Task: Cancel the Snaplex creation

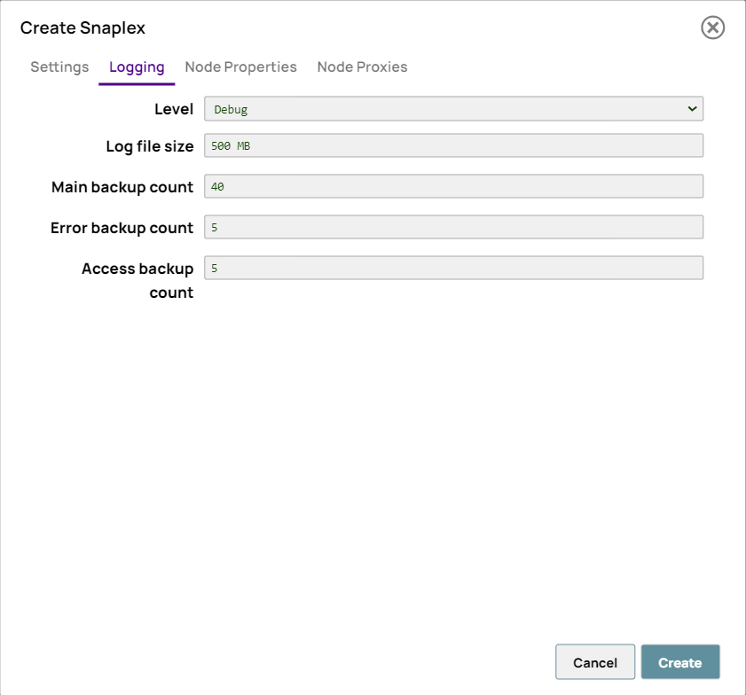Action: [x=594, y=662]
